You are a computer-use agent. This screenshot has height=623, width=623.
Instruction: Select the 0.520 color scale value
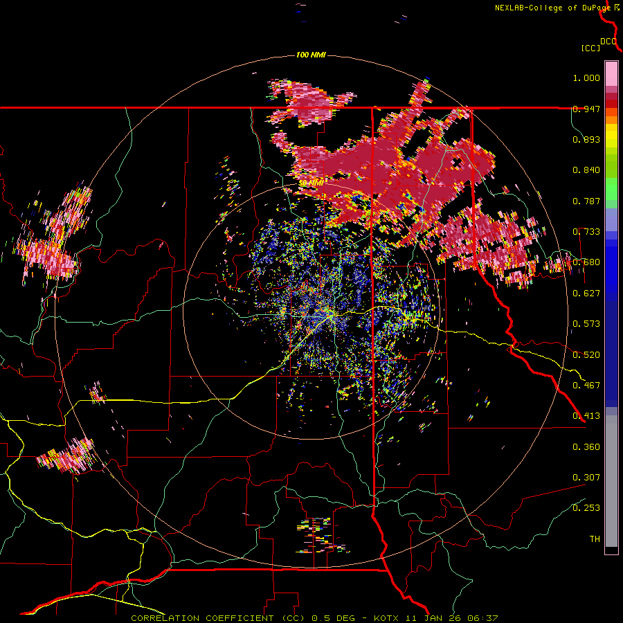[x=586, y=355]
